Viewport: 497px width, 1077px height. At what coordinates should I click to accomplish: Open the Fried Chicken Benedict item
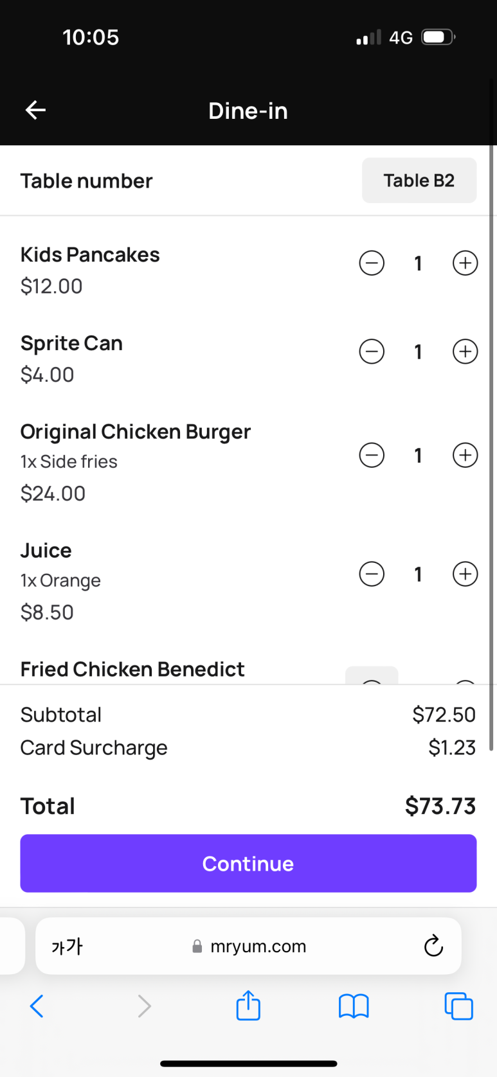point(132,669)
